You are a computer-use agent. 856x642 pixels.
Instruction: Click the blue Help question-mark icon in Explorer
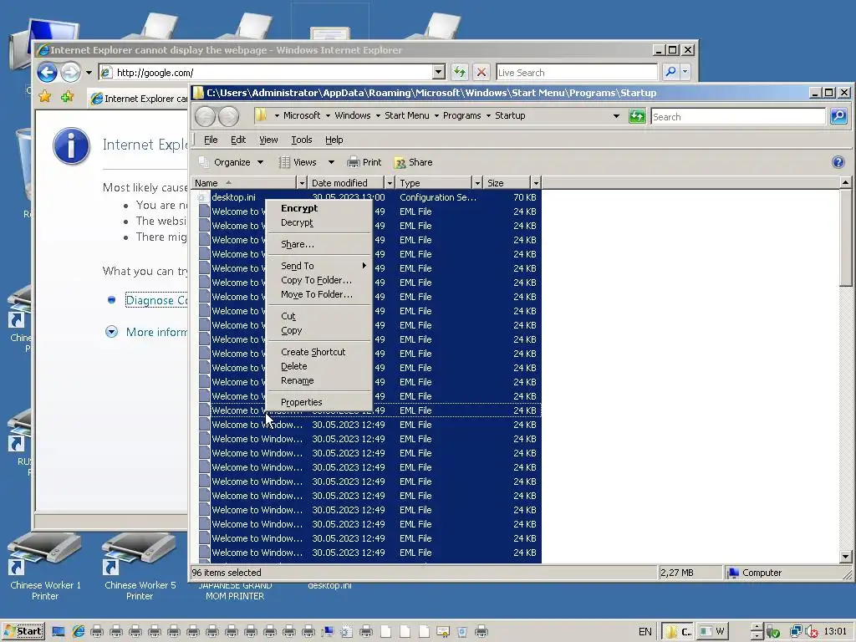[x=838, y=162]
